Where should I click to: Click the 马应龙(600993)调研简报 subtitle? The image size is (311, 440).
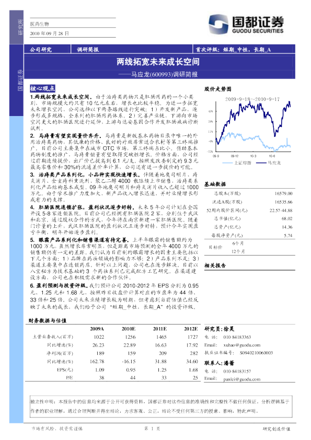click(165, 74)
